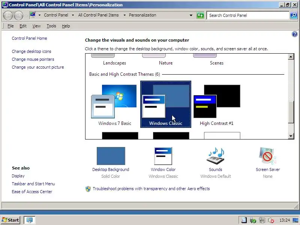Click the muted volume tray icon
Image resolution: width=300 pixels, height=225 pixels.
point(271,220)
